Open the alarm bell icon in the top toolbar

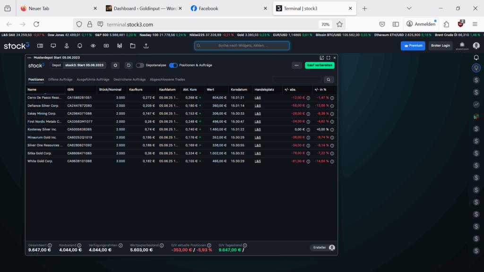(x=79, y=46)
